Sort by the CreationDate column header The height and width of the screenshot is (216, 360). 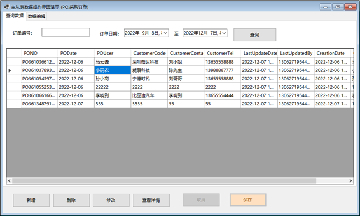pyautogui.click(x=332, y=53)
